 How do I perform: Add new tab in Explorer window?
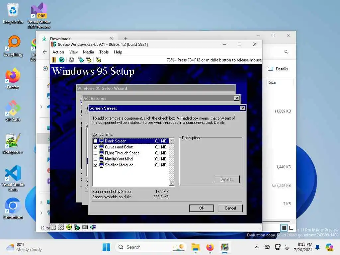[126, 39]
